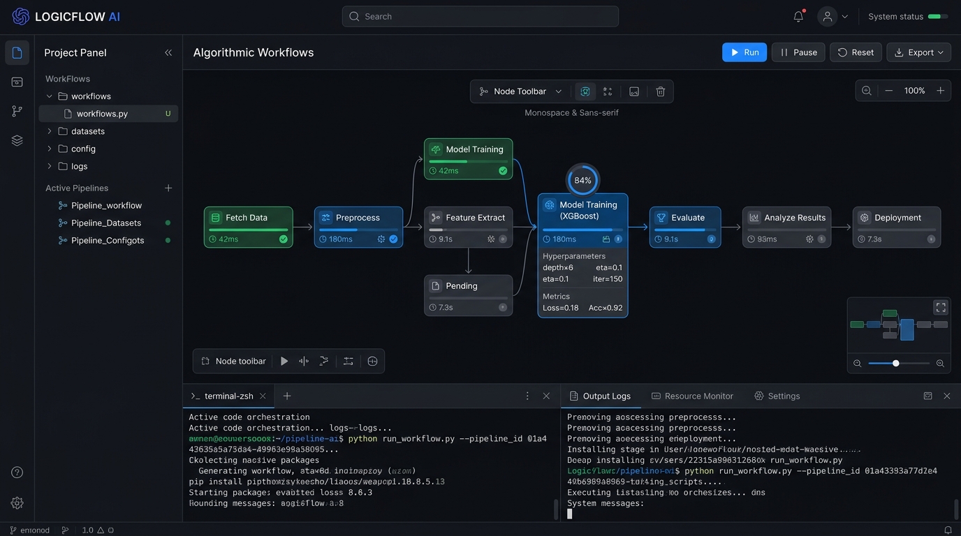This screenshot has width=961, height=536.
Task: Click the image icon in Node Toolbar
Action: point(634,91)
